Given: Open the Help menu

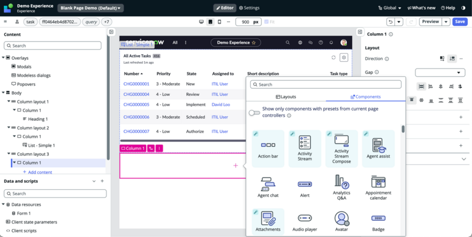Looking at the screenshot, I should (448, 8).
